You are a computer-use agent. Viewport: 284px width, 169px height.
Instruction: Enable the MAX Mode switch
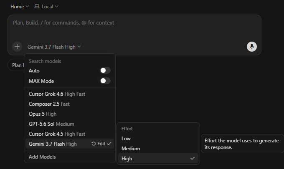tap(105, 81)
